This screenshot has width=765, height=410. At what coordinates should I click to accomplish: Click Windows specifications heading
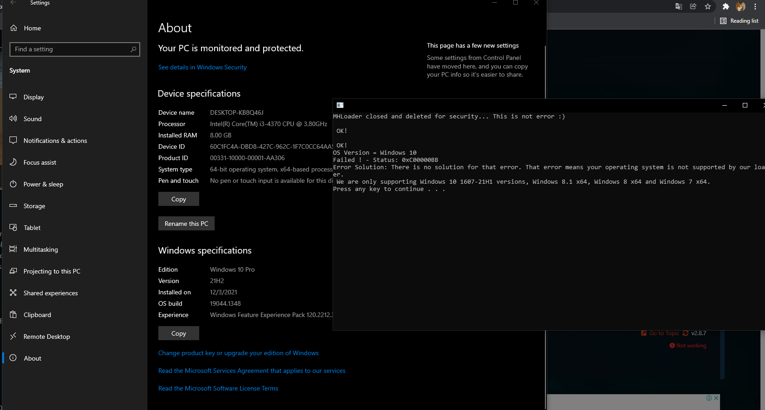[x=205, y=250]
